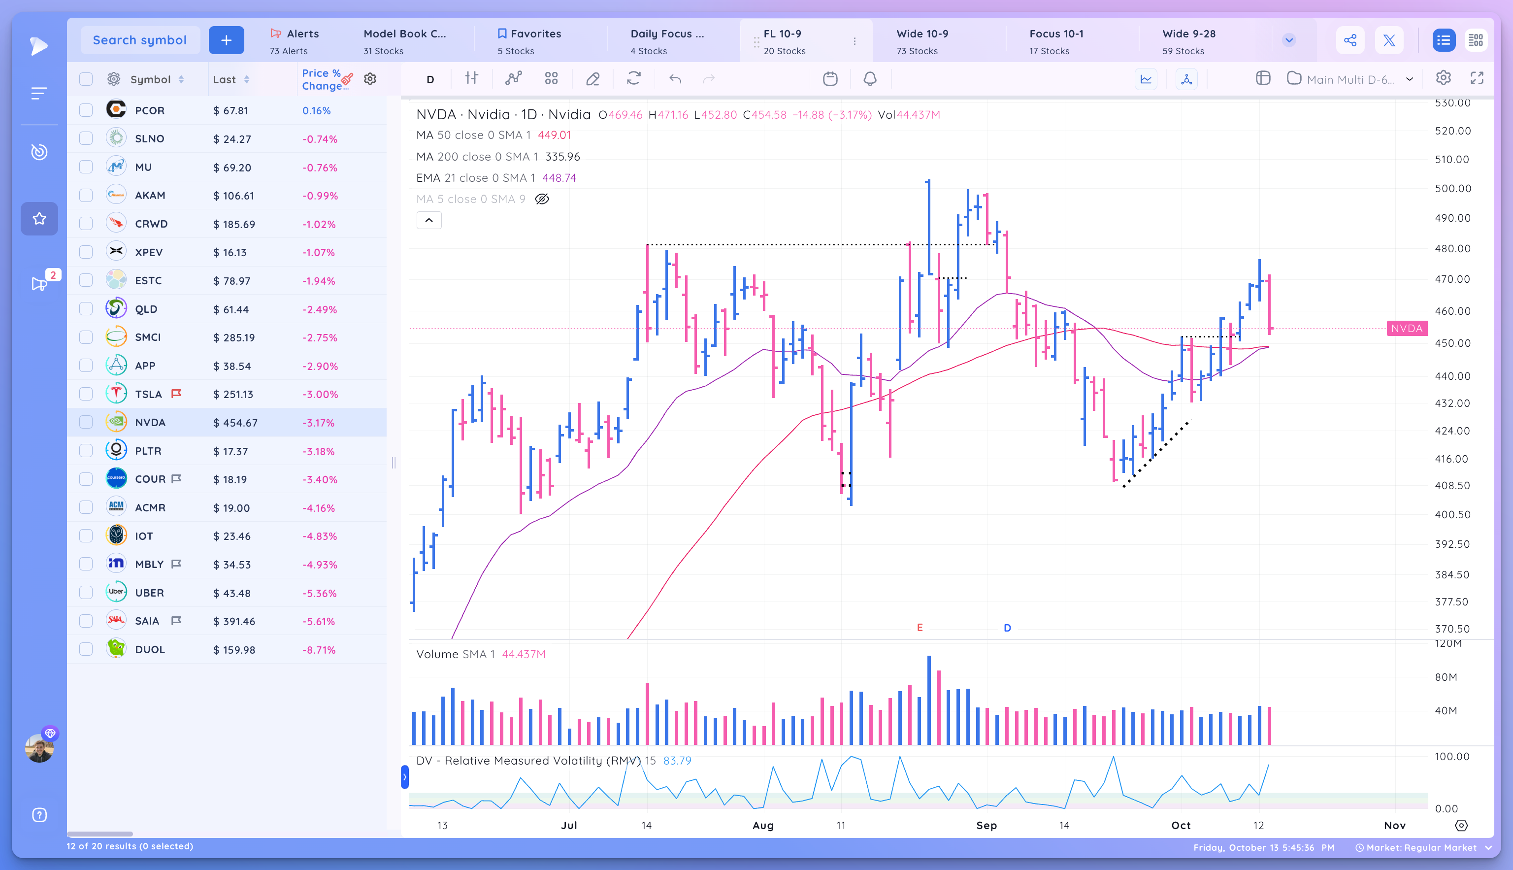1513x870 pixels.
Task: Open the Alerts tab
Action: [295, 41]
